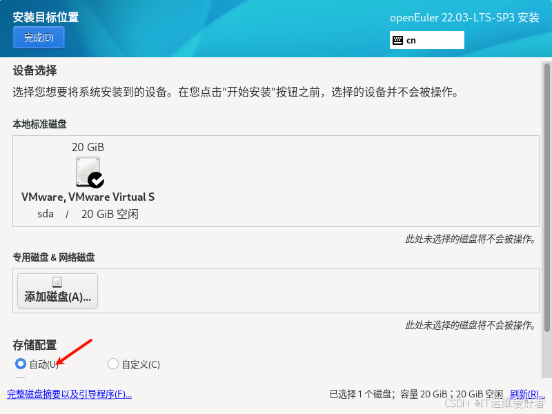Viewport: 552px width, 414px height.
Task: Click the vertical scrollbar on the right
Action: coord(546,197)
